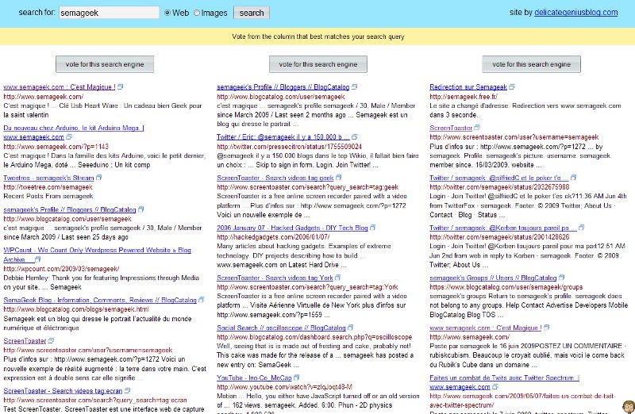Click new-window icon next to Twitter / Eric result
Screen dimensions: 635x414
pos(354,136)
